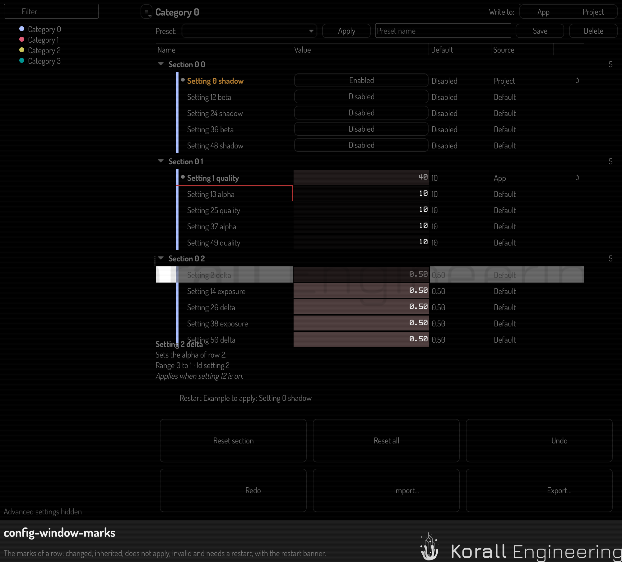The height and width of the screenshot is (562, 622).
Task: Click the Delete preset button
Action: 593,31
